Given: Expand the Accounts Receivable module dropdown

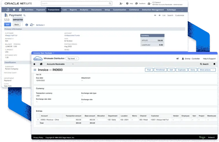Looking at the screenshot, I should point(73,64).
